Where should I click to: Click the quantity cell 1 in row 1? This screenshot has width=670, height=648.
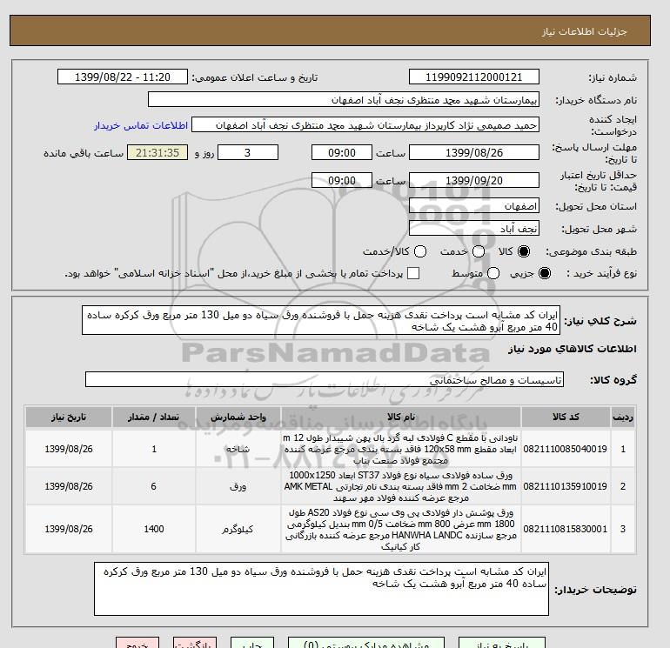click(x=154, y=449)
